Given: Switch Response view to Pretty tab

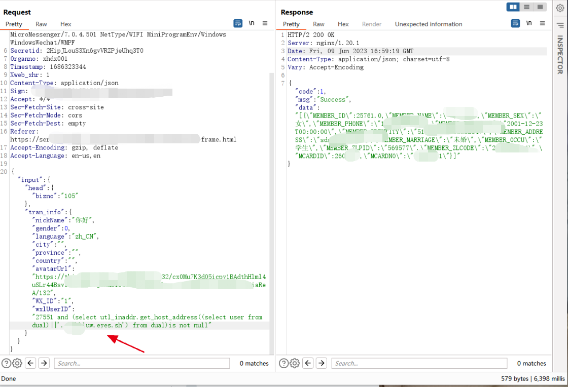Looking at the screenshot, I should pyautogui.click(x=291, y=24).
